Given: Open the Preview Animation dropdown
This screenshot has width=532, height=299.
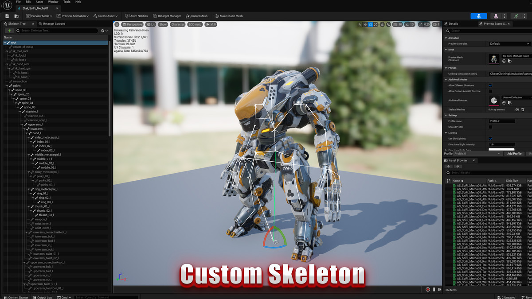Looking at the screenshot, I should pos(73,16).
